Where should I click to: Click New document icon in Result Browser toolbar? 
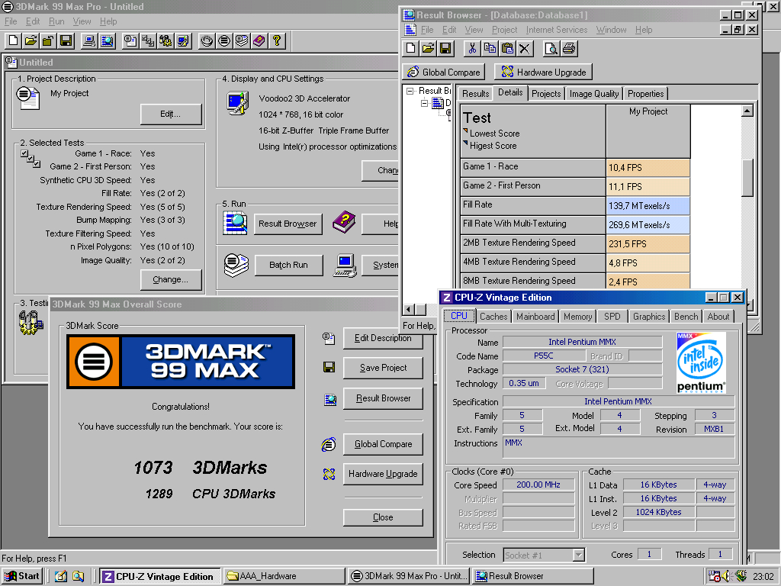(x=411, y=48)
